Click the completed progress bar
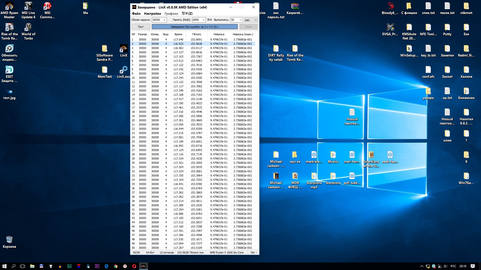The image size is (481, 270). 195,27
